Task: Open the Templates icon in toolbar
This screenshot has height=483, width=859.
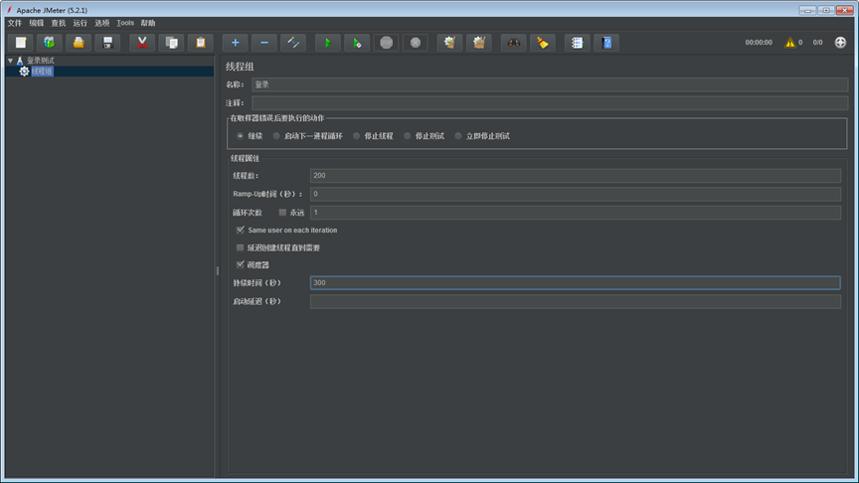Action: (50, 43)
